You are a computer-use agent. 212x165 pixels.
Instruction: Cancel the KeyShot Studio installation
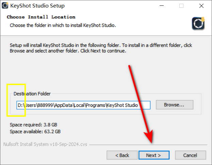pos(191,155)
